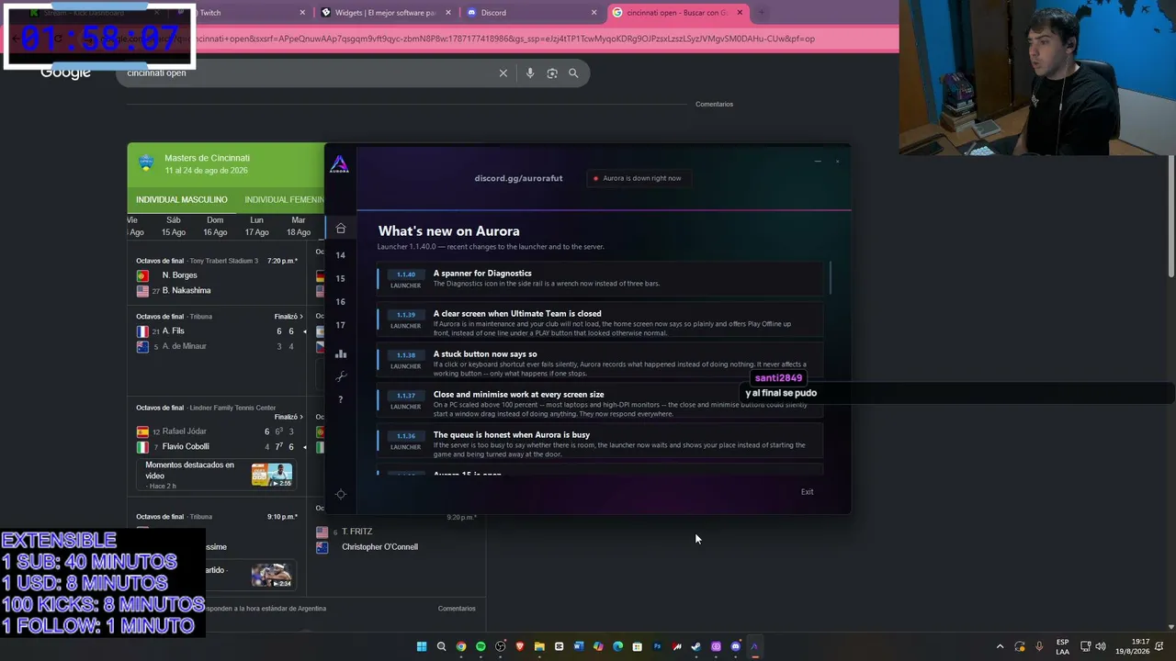This screenshot has width=1176, height=661.
Task: Open Discord from the taskbar
Action: pos(735,646)
